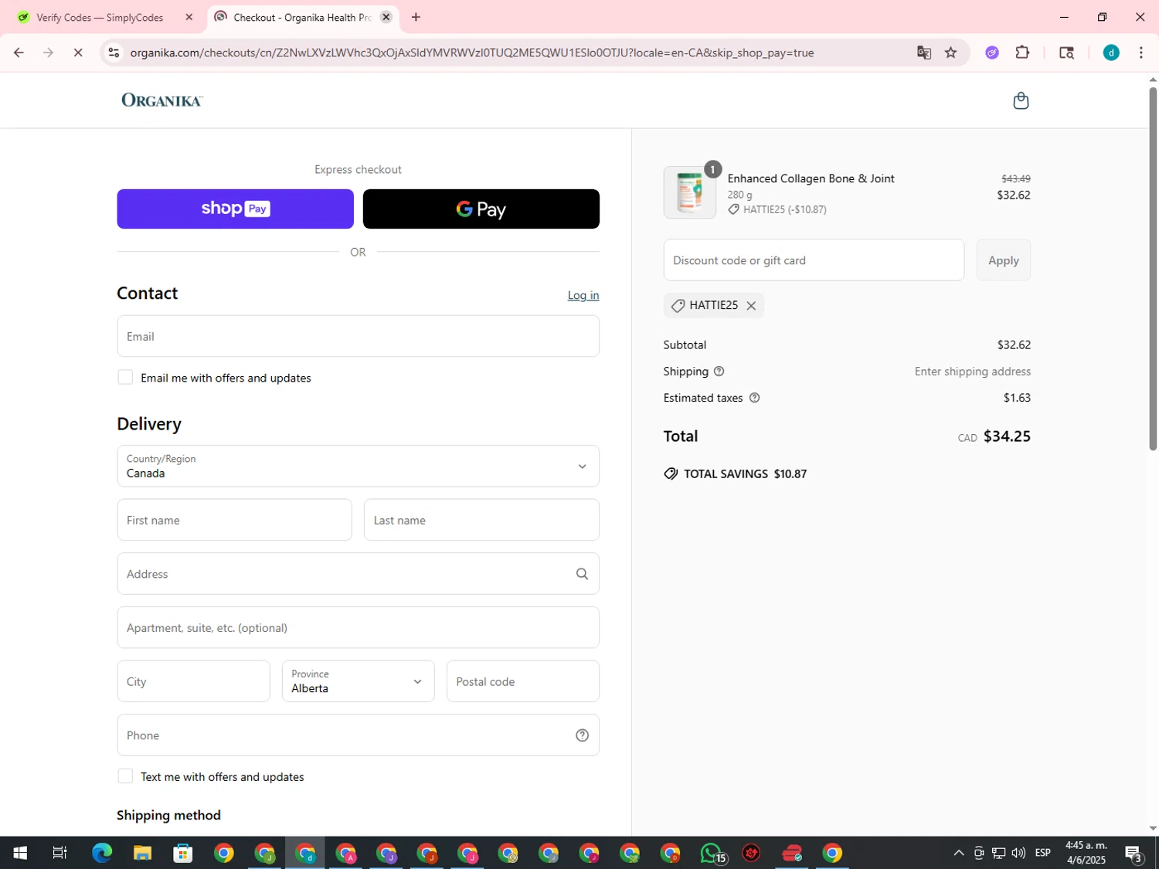The image size is (1159, 869).
Task: Open Microsoft Store from taskbar
Action: (183, 853)
